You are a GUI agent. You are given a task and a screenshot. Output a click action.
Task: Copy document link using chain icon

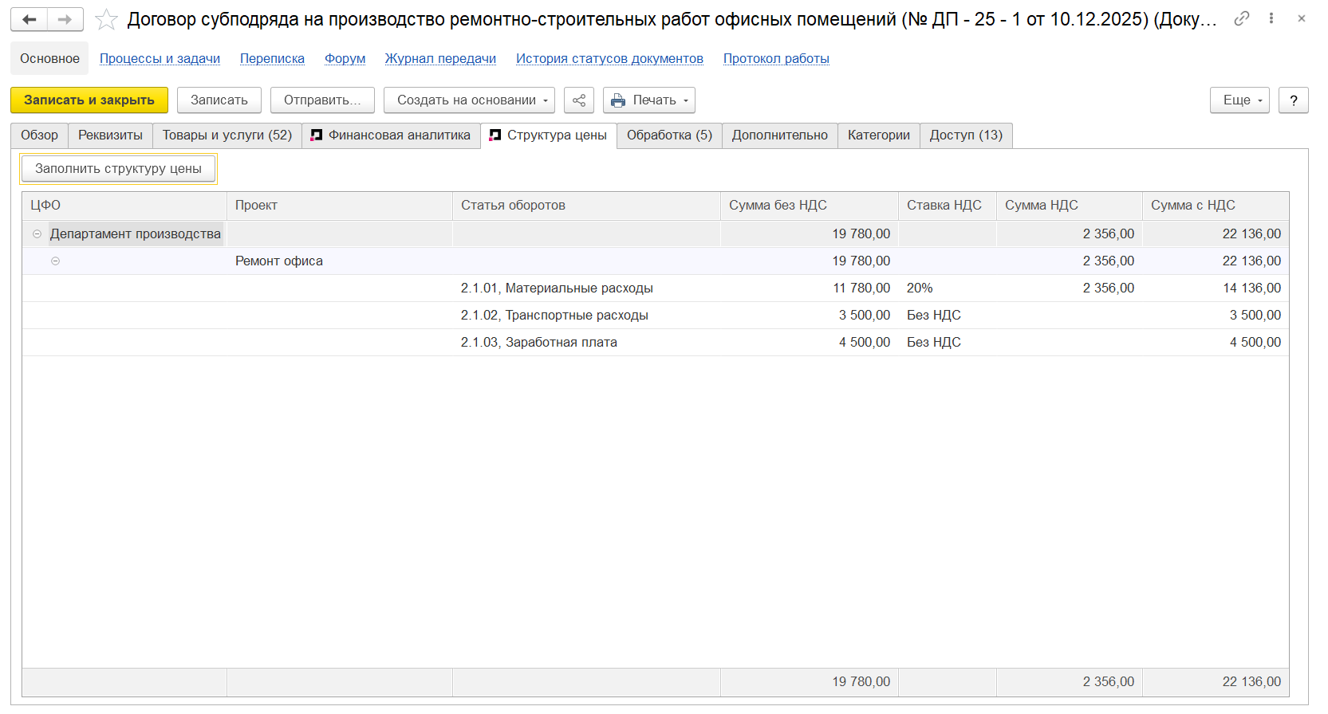click(1241, 18)
